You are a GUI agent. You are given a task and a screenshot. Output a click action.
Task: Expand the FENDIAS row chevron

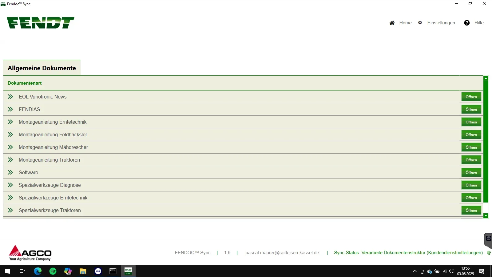(x=10, y=109)
